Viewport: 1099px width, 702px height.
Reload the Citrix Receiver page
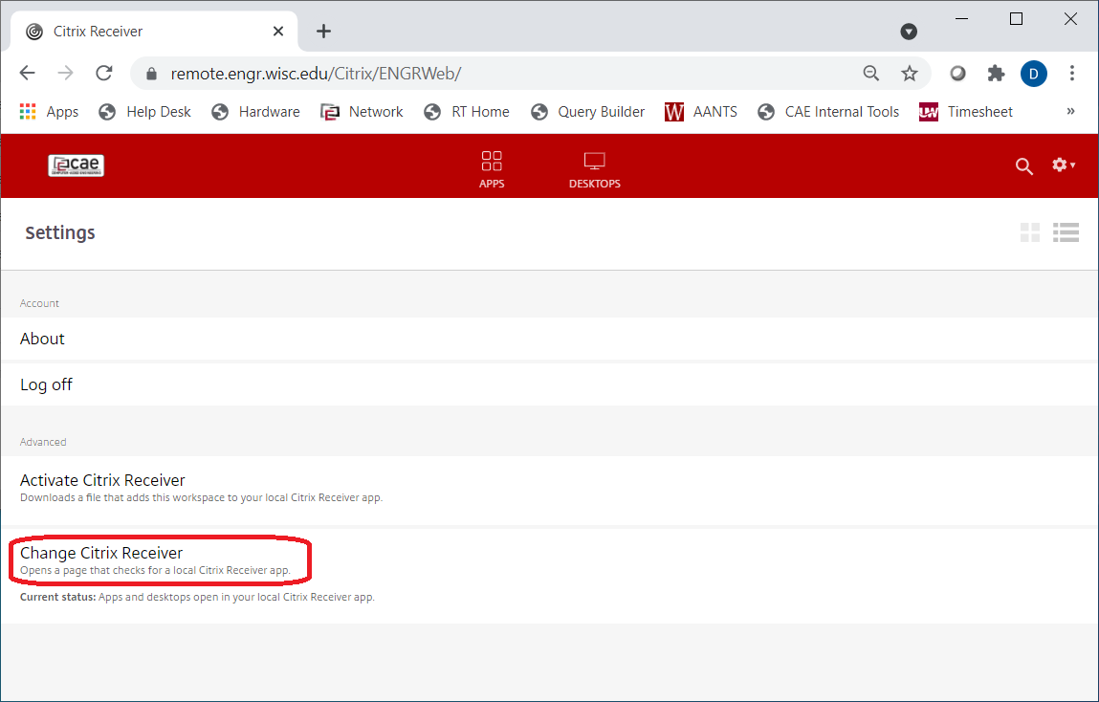click(x=103, y=73)
